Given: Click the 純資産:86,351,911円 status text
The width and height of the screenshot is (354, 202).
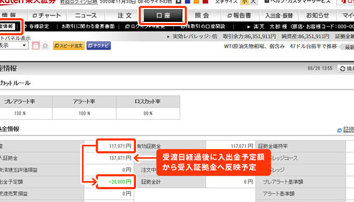Looking at the screenshot, I should [x=305, y=36].
